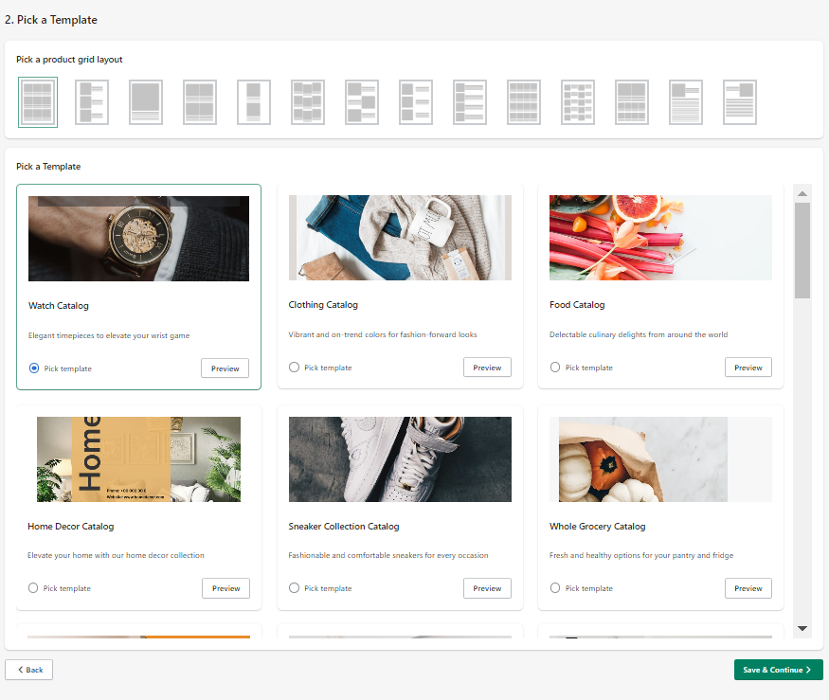Image resolution: width=829 pixels, height=700 pixels.
Task: Preview the Watch Catalog template
Action: 225,368
